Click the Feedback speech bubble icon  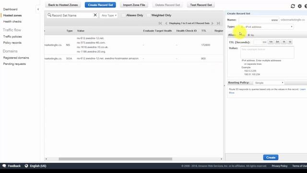[4, 166]
